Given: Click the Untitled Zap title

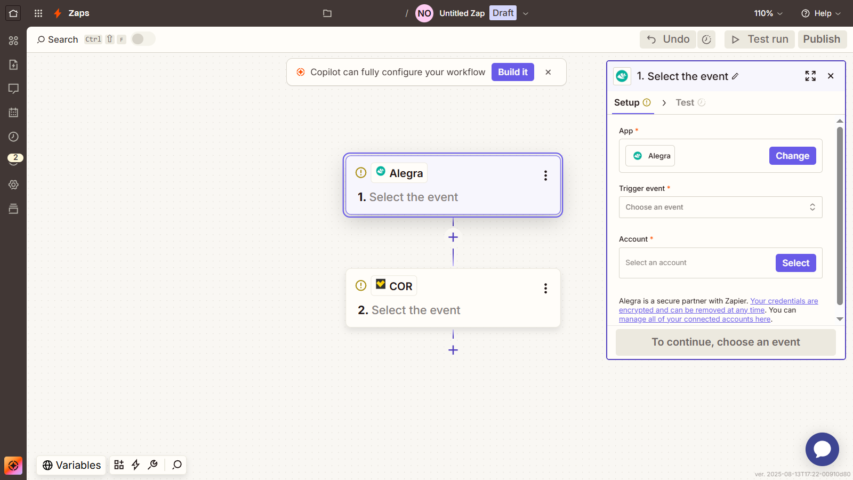Looking at the screenshot, I should [462, 13].
